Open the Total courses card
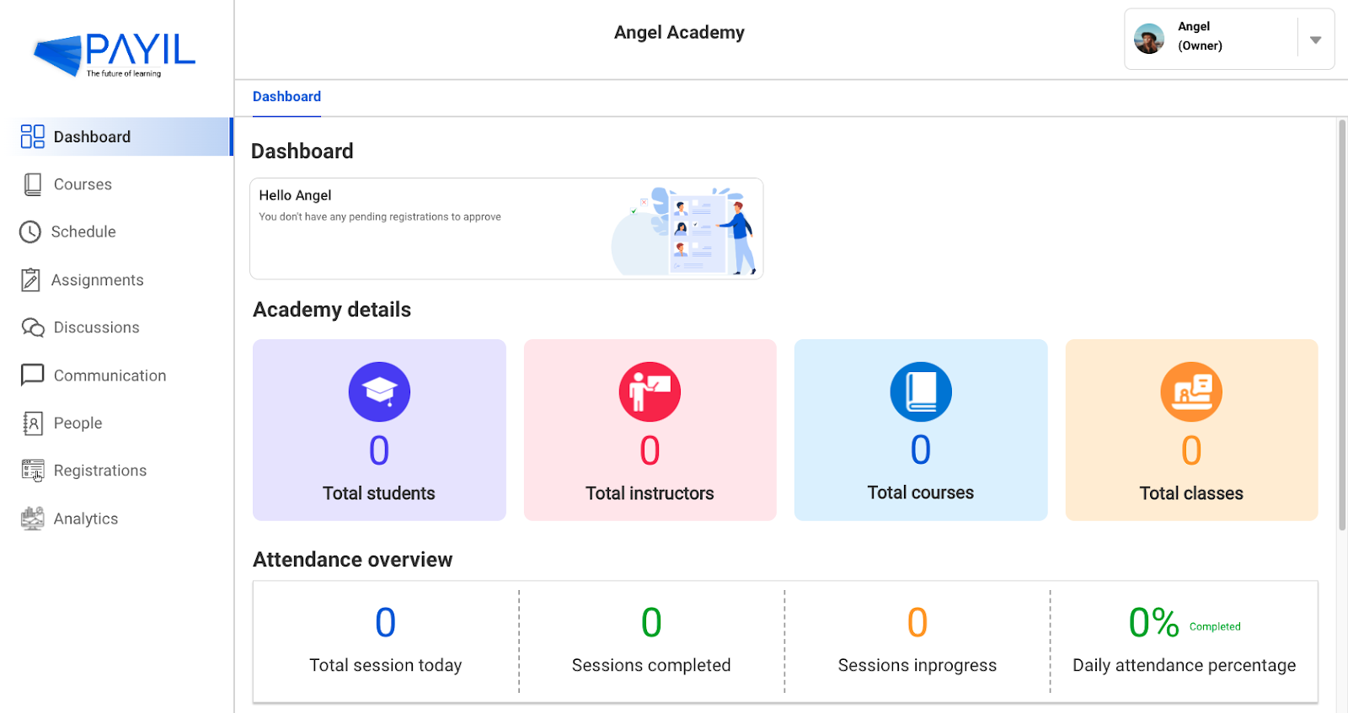1348x713 pixels. (x=921, y=430)
